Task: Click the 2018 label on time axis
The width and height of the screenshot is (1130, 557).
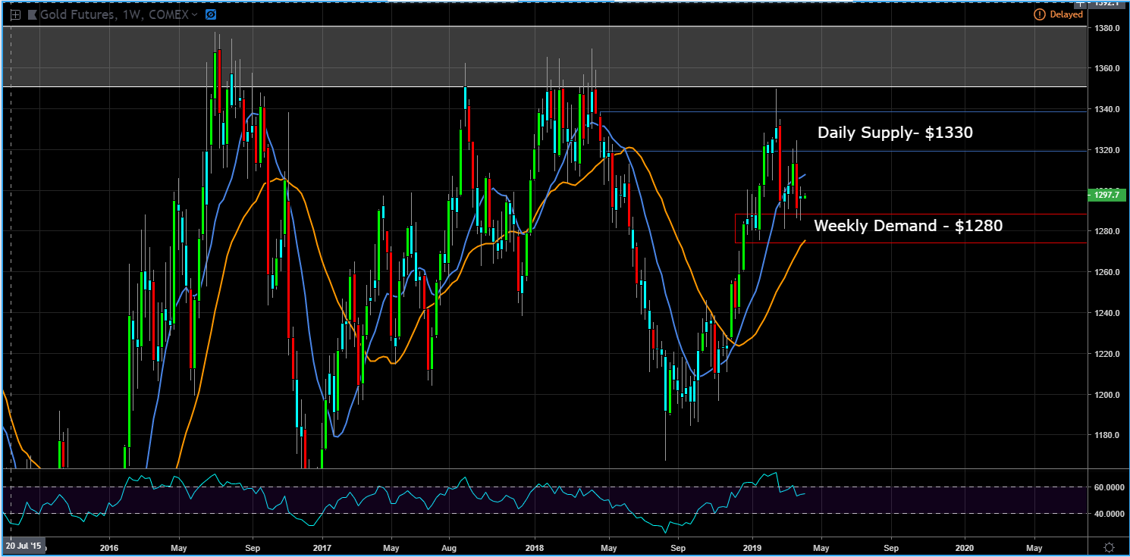Action: pyautogui.click(x=535, y=546)
